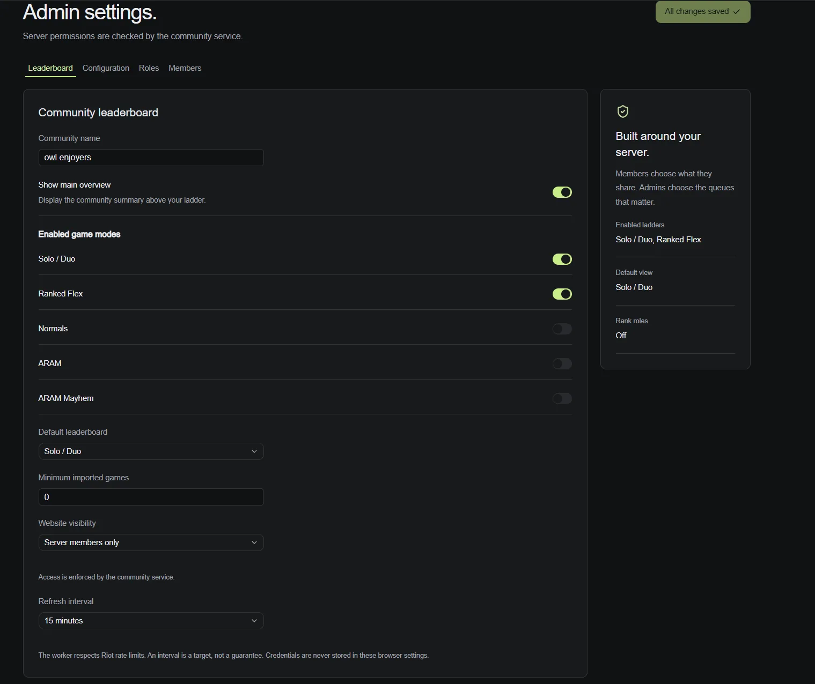Disable the Solo / Duo game mode
This screenshot has width=815, height=684.
(562, 259)
